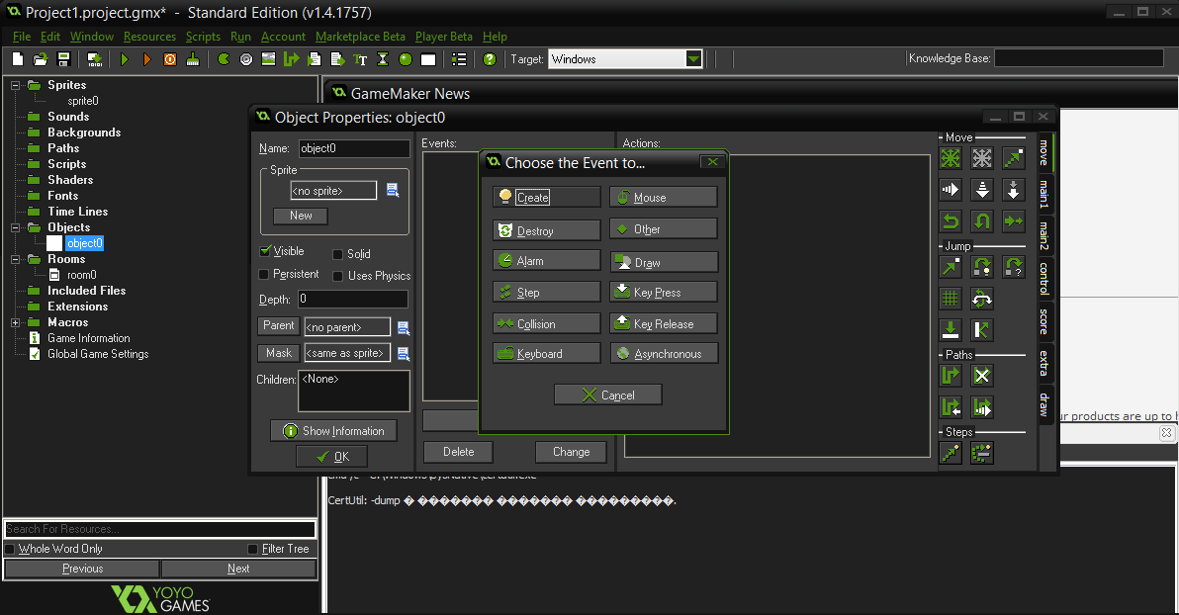Select the Move Fixed action icon
1179x615 pixels.
pos(951,158)
